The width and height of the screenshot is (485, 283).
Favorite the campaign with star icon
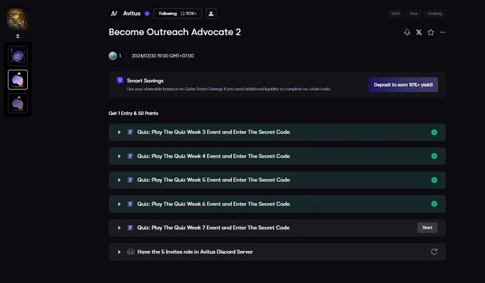(x=431, y=32)
